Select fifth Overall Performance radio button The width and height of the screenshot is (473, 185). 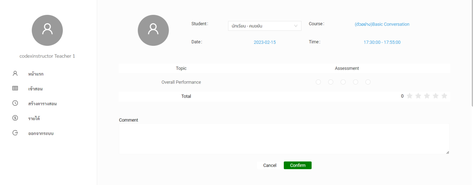pos(368,82)
